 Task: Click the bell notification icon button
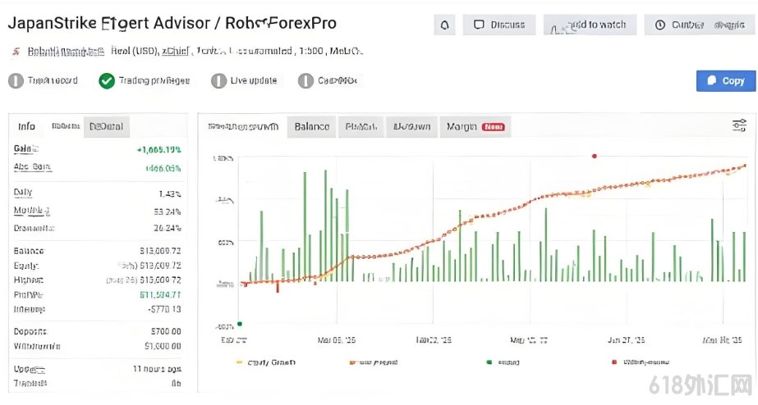pyautogui.click(x=444, y=25)
